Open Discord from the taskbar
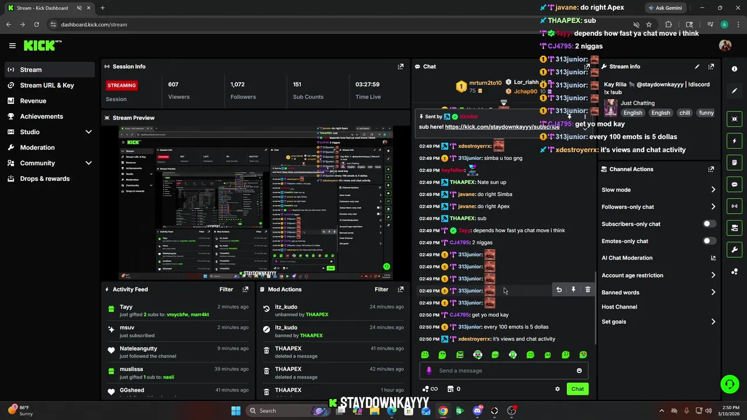 coord(477,411)
